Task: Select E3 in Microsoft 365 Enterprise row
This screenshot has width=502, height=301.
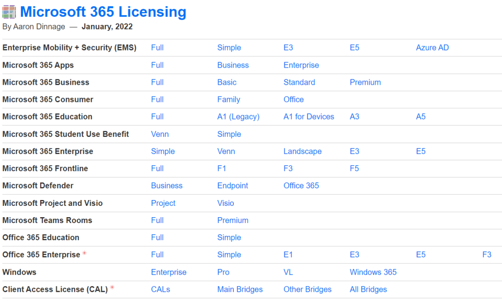Action: (x=354, y=151)
